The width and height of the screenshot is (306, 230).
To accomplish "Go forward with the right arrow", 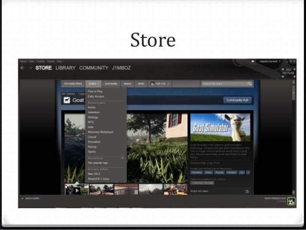I will coord(30,68).
